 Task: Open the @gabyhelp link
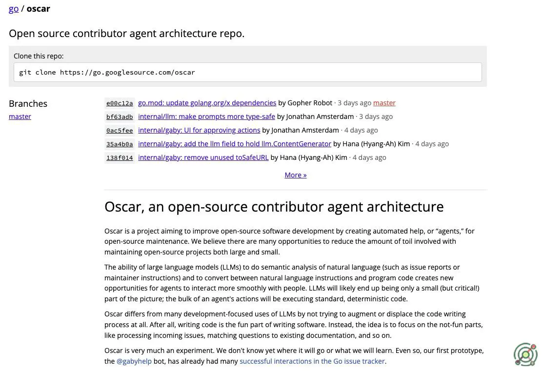pyautogui.click(x=134, y=361)
